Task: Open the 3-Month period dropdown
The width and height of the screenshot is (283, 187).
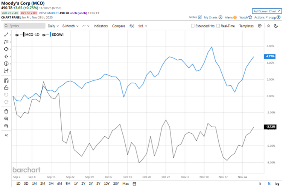Action: coord(70,26)
